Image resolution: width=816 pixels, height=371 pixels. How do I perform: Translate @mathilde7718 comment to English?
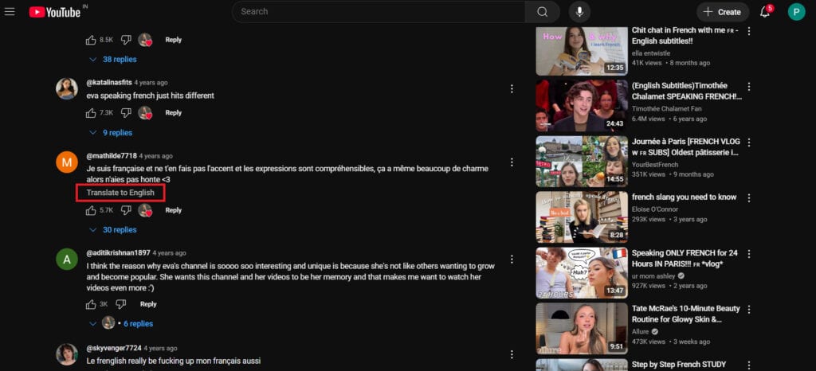pyautogui.click(x=120, y=193)
